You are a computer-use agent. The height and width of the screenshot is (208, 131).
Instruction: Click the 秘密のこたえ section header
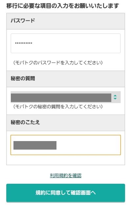coord(66,123)
